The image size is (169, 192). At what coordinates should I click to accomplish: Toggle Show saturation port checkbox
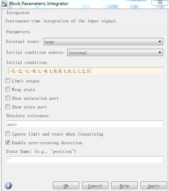click(8, 98)
